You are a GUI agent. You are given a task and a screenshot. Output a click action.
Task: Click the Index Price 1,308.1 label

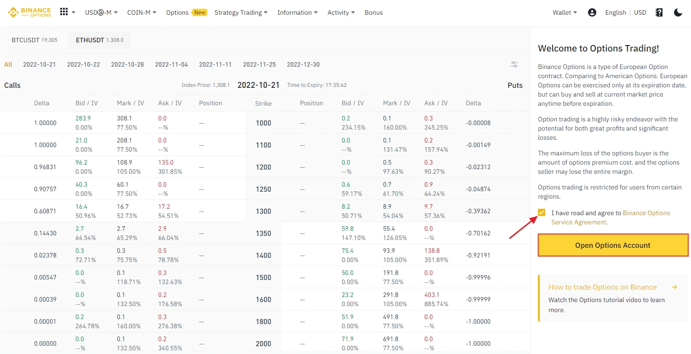pyautogui.click(x=206, y=85)
